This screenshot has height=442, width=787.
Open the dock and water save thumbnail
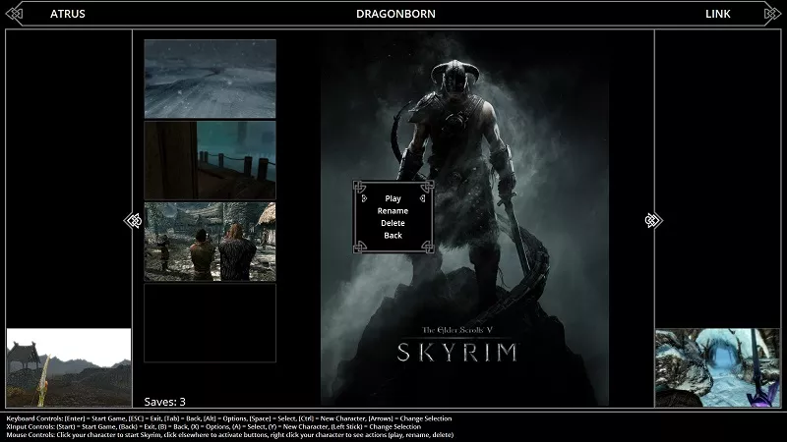click(210, 160)
